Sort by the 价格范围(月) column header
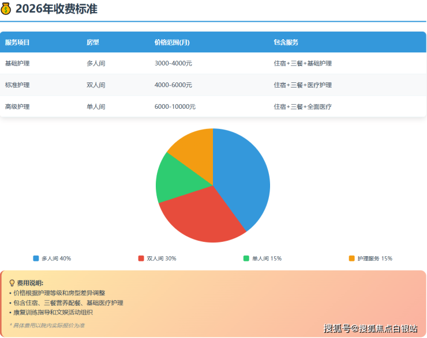 [x=172, y=43]
